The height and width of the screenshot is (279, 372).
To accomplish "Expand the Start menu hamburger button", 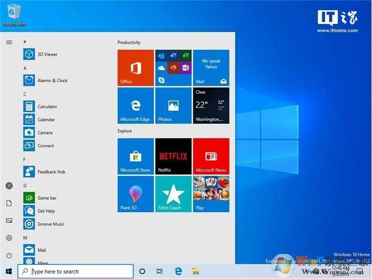I will point(9,42).
